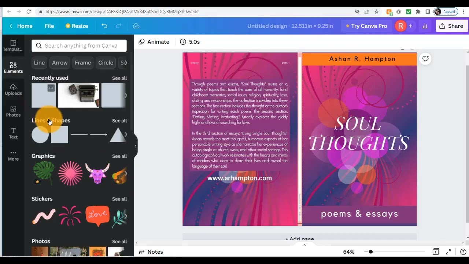Image resolution: width=469 pixels, height=264 pixels.
Task: Select the typewriter photo thumbnail
Action: tap(78, 95)
